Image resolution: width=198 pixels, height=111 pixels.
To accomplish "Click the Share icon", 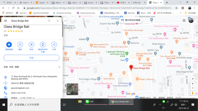I will (x=54, y=44).
